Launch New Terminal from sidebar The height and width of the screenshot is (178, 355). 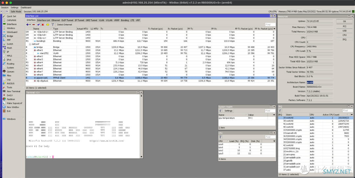13,91
